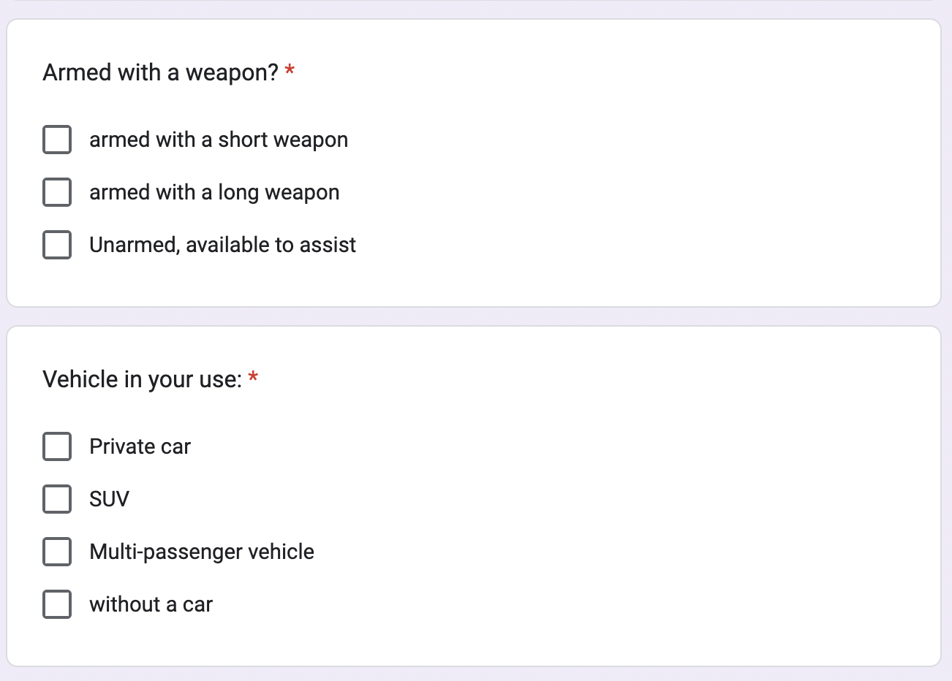Mark the 'without a car' checkbox
This screenshot has height=681, width=952.
pos(57,604)
